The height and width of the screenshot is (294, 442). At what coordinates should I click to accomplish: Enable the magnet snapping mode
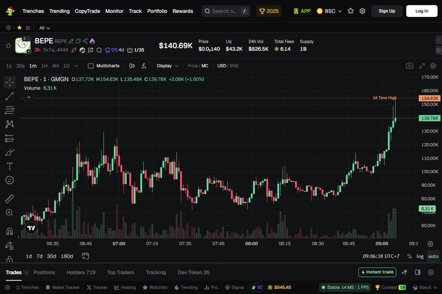(x=10, y=231)
